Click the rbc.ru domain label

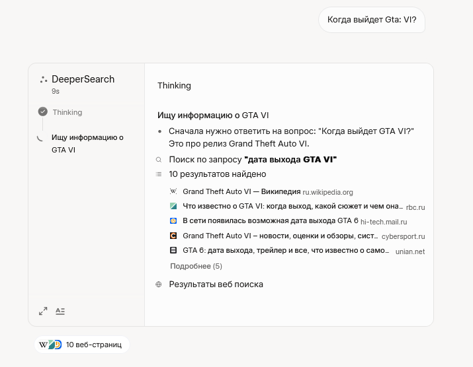click(x=415, y=207)
